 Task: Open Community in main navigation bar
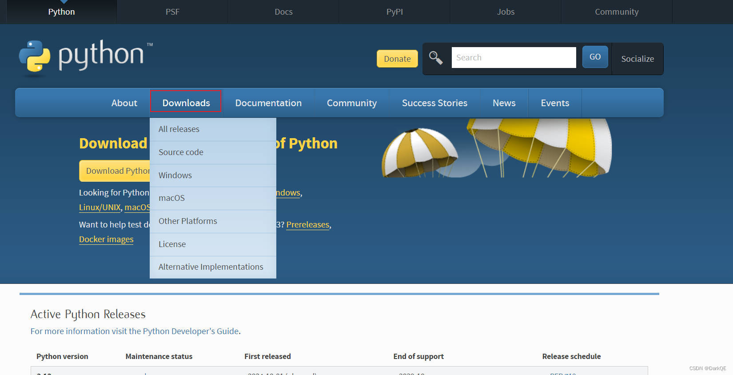[351, 103]
